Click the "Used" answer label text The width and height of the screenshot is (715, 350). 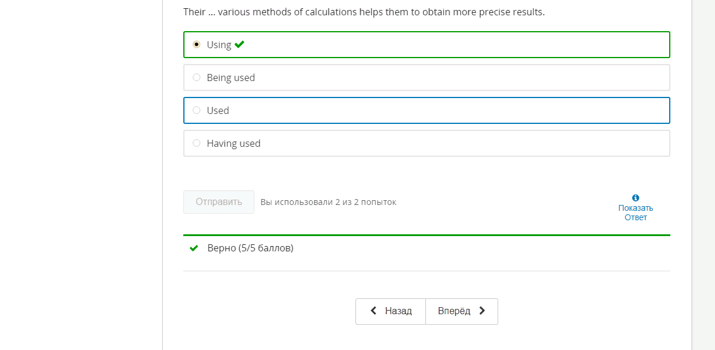click(218, 110)
